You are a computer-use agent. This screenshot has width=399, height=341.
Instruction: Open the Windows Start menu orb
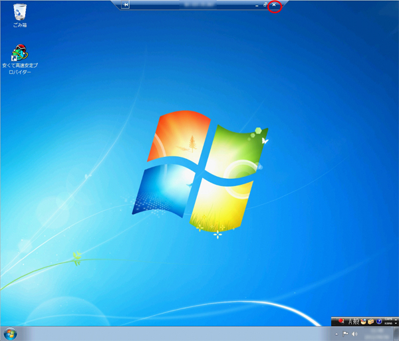click(11, 334)
